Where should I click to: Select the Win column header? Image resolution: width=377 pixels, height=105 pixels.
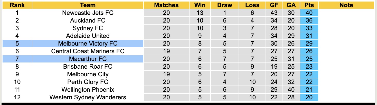[x=200, y=5]
